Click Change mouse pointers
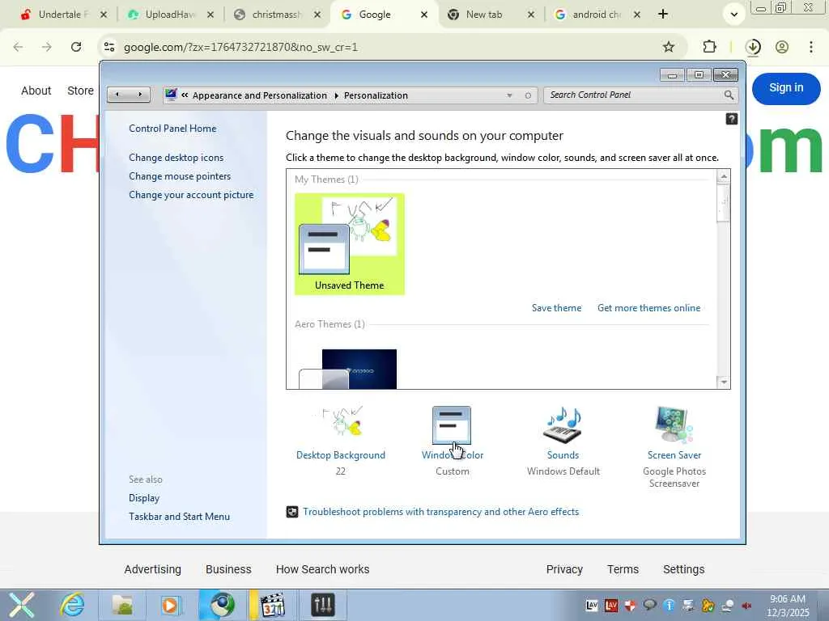The image size is (829, 621). pyautogui.click(x=180, y=175)
